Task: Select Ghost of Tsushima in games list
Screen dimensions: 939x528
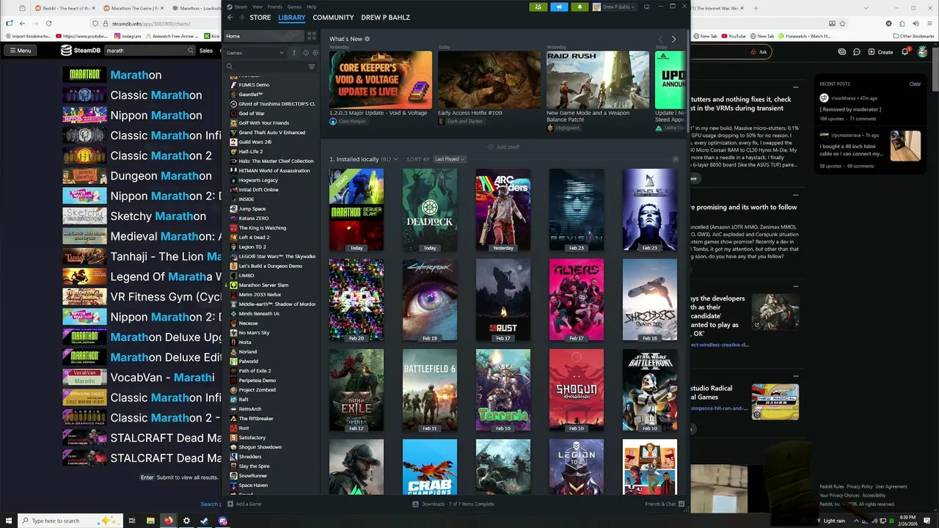Action: (x=272, y=103)
